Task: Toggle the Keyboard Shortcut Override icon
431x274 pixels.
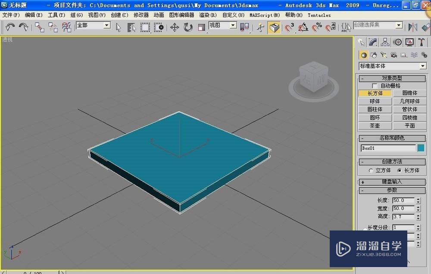Action: coord(274,27)
